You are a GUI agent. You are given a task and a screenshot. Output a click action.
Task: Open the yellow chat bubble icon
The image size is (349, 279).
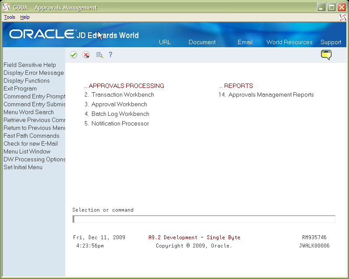326,55
